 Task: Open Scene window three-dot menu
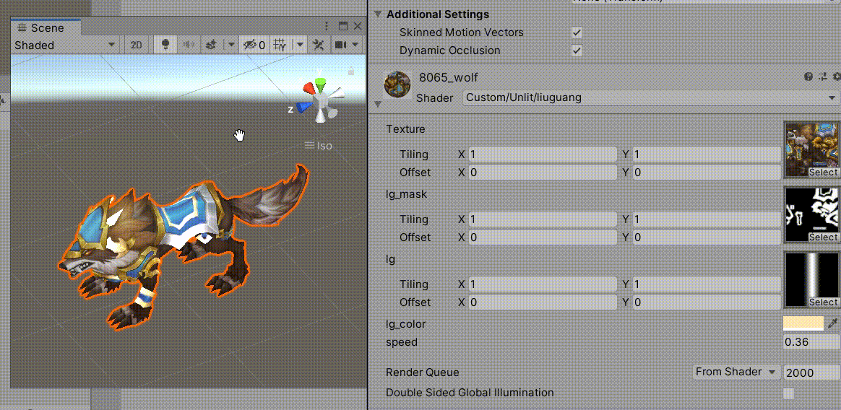click(327, 26)
